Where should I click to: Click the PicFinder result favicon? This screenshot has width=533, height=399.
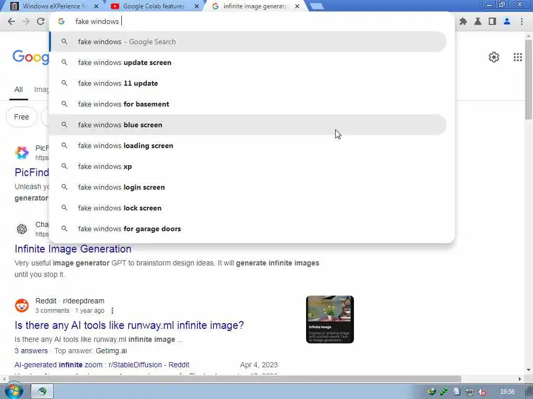click(22, 153)
